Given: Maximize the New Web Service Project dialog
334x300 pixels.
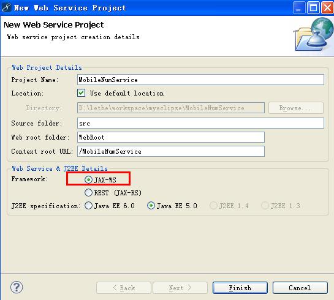Looking at the screenshot, I should pos(313,8).
